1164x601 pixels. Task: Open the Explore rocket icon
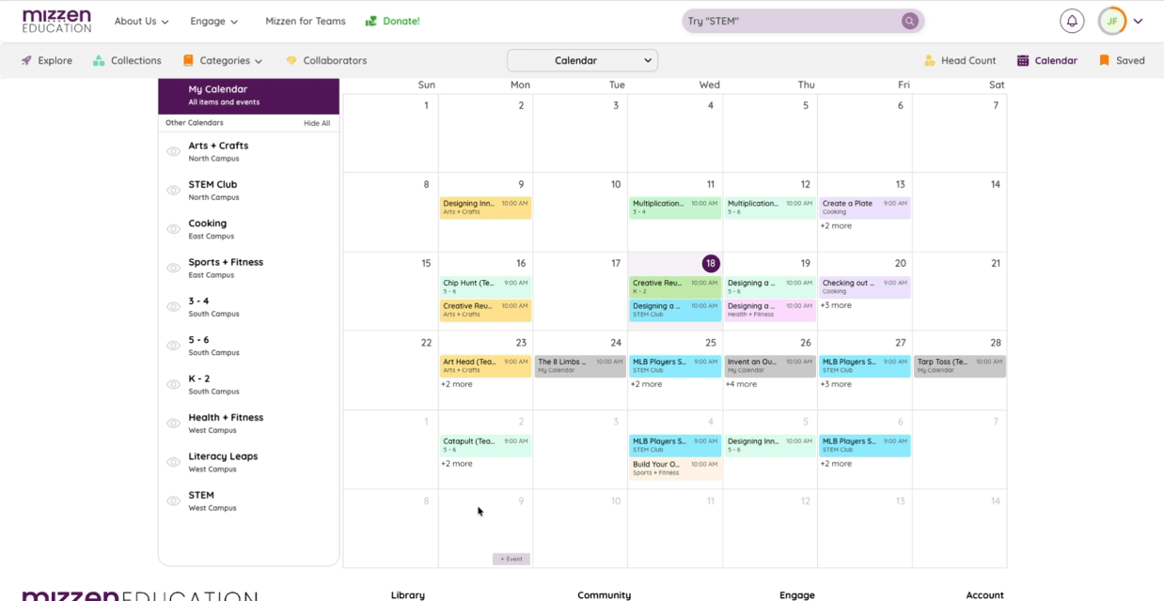[x=26, y=60]
